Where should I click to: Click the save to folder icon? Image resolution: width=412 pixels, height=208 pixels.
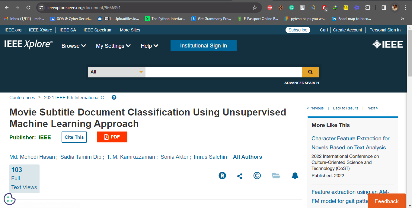[276, 176]
